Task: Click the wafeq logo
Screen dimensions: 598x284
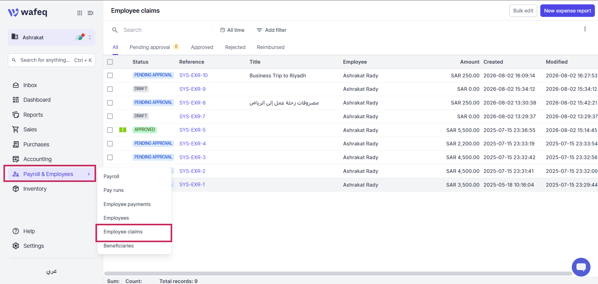Action: tap(27, 12)
